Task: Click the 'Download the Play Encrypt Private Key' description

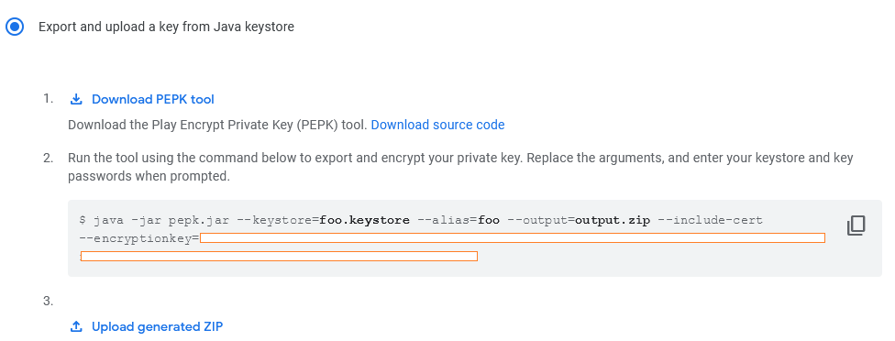Action: click(217, 125)
